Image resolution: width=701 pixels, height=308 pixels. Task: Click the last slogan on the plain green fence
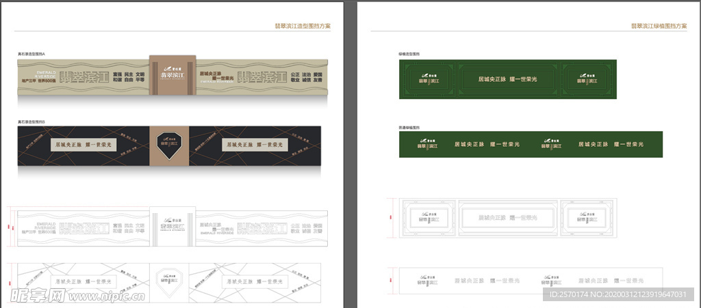click(x=611, y=144)
